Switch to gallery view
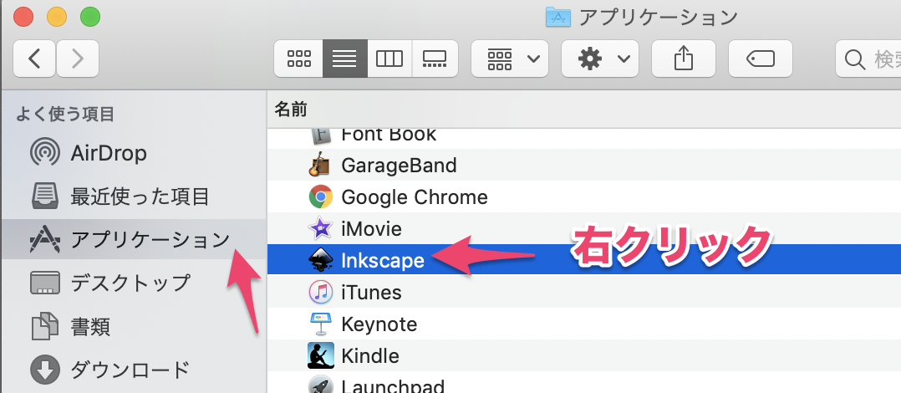This screenshot has height=393, width=901. [435, 59]
